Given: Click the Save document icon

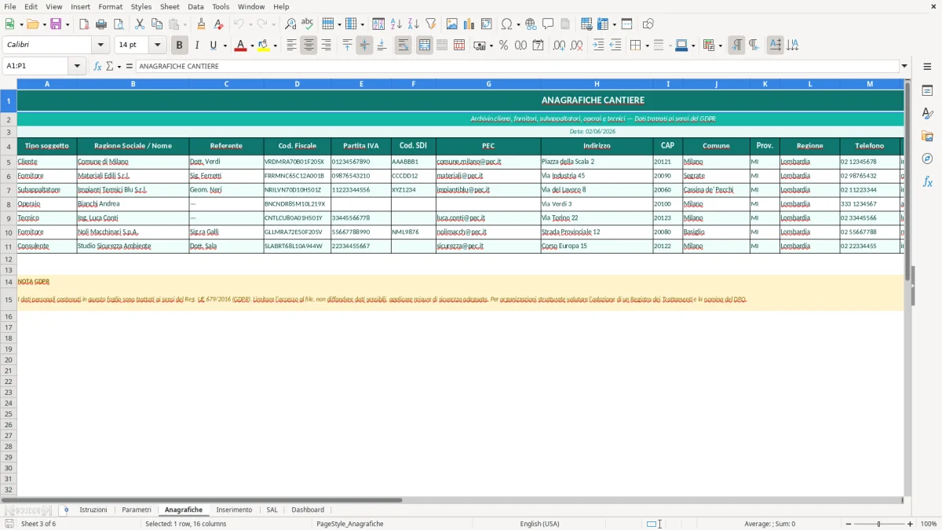Looking at the screenshot, I should point(56,24).
